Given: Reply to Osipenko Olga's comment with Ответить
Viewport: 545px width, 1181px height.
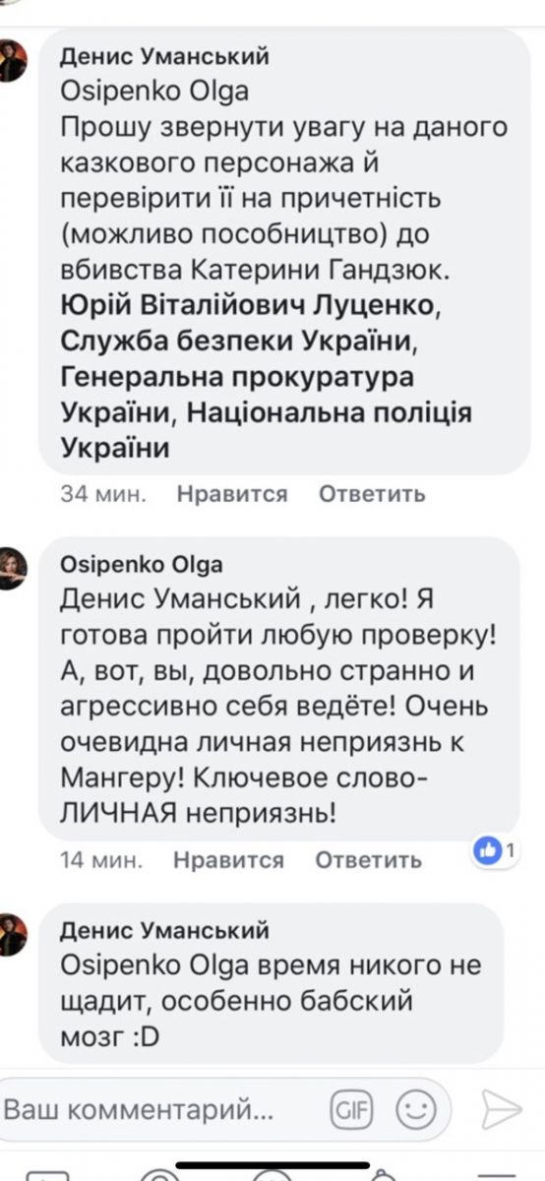Looking at the screenshot, I should [x=368, y=860].
